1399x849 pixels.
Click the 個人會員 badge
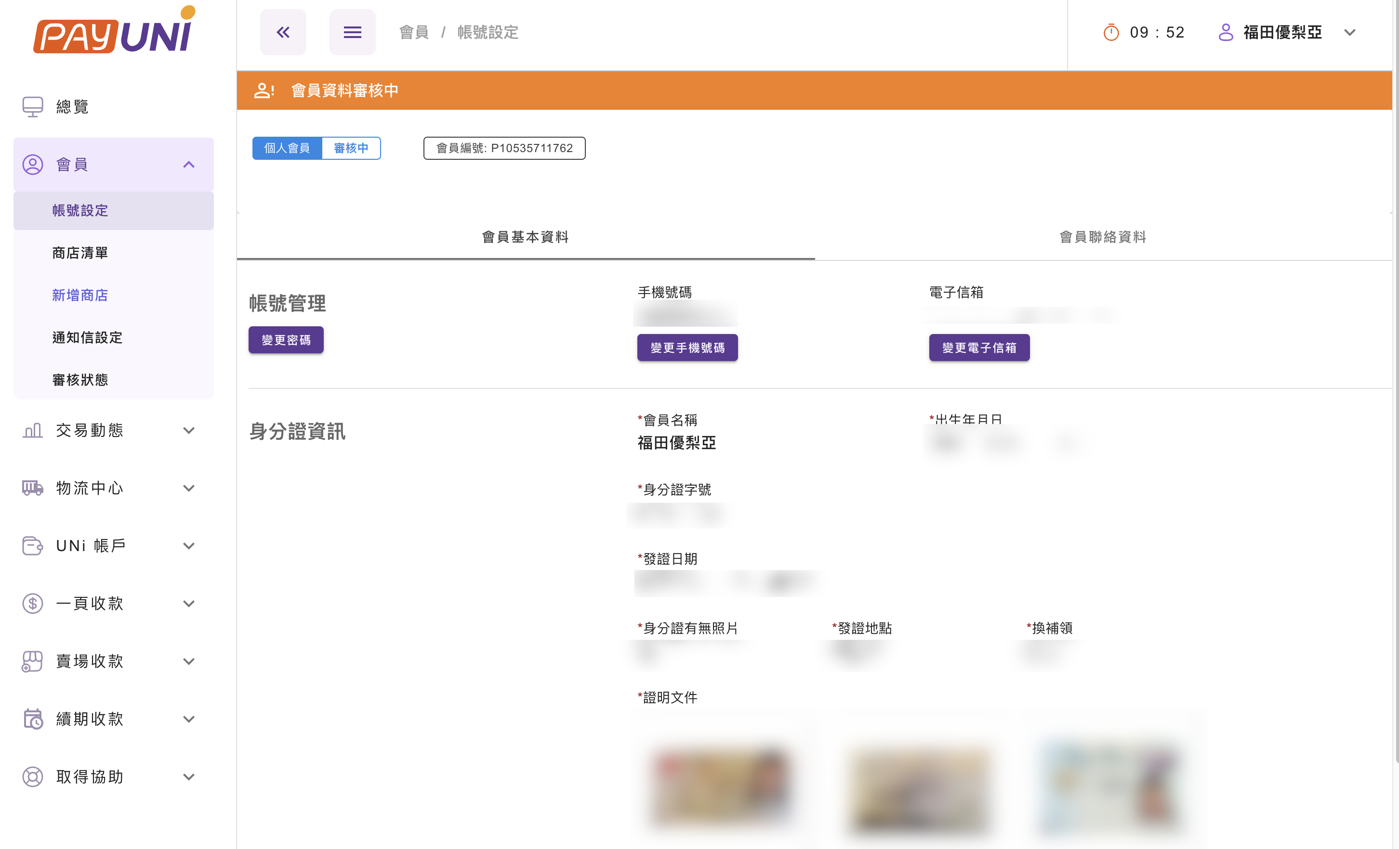[287, 148]
